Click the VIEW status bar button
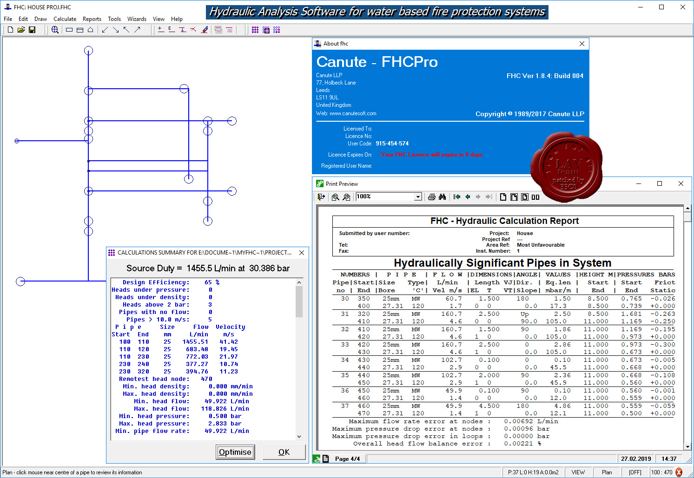694x478 pixels. point(578,472)
